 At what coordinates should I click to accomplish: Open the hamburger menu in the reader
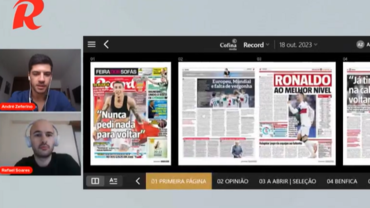92,44
